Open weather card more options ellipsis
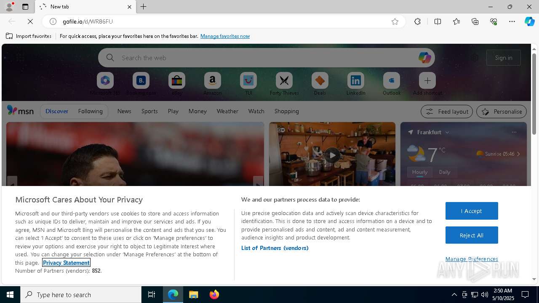This screenshot has height=303, width=539. pos(514,132)
